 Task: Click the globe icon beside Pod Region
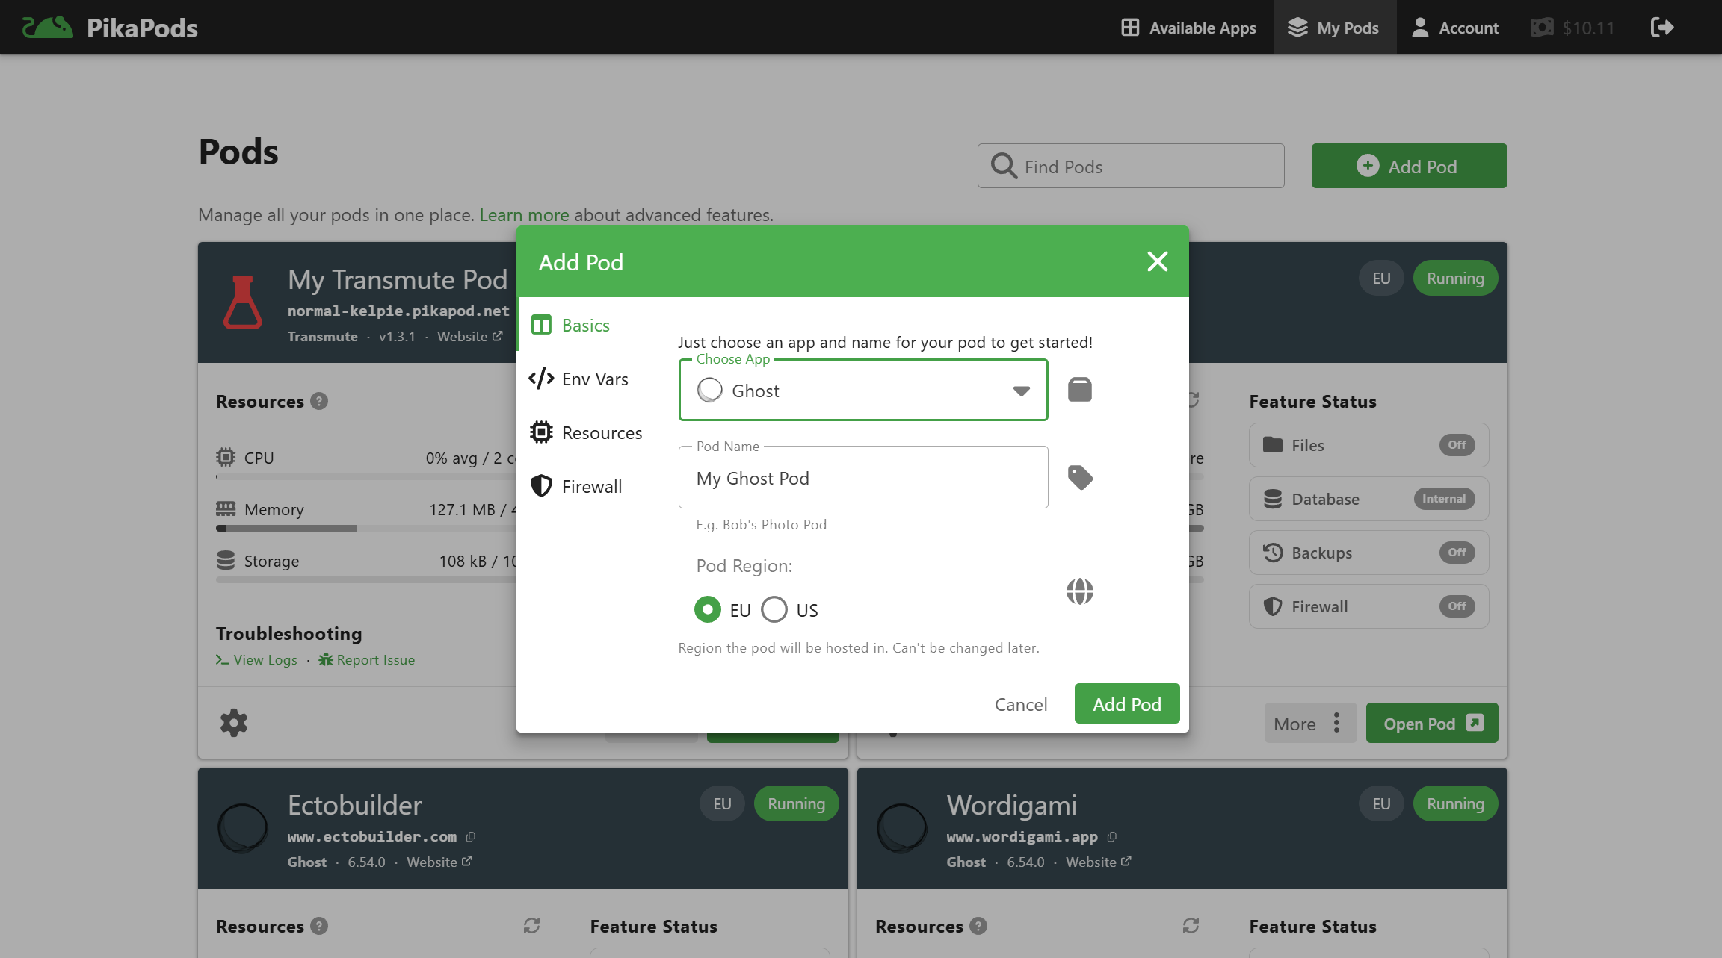coord(1079,591)
